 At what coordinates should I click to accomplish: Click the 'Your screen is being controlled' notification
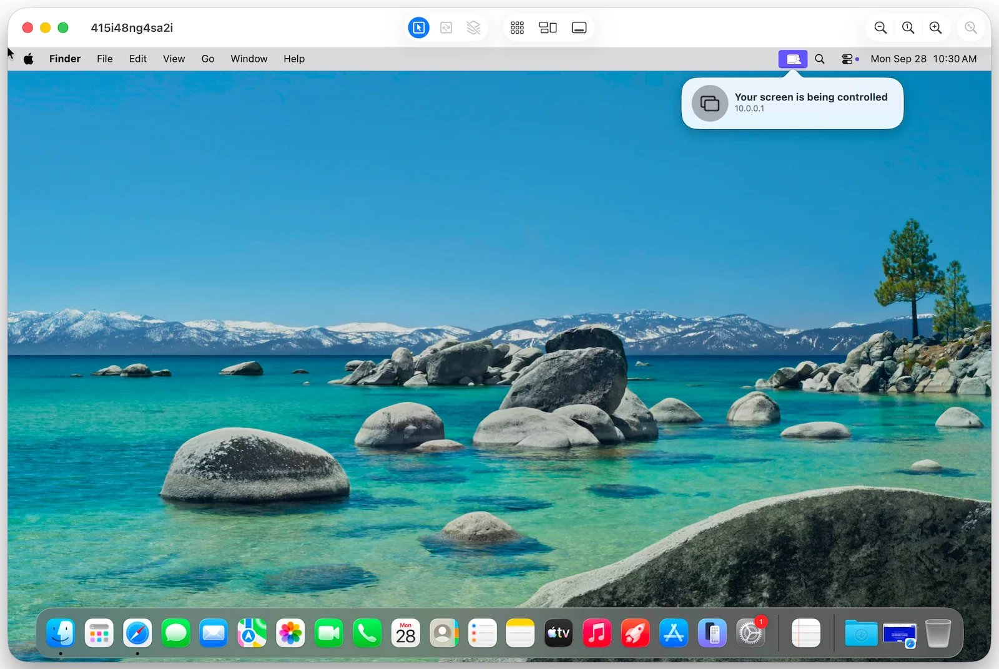tap(792, 103)
